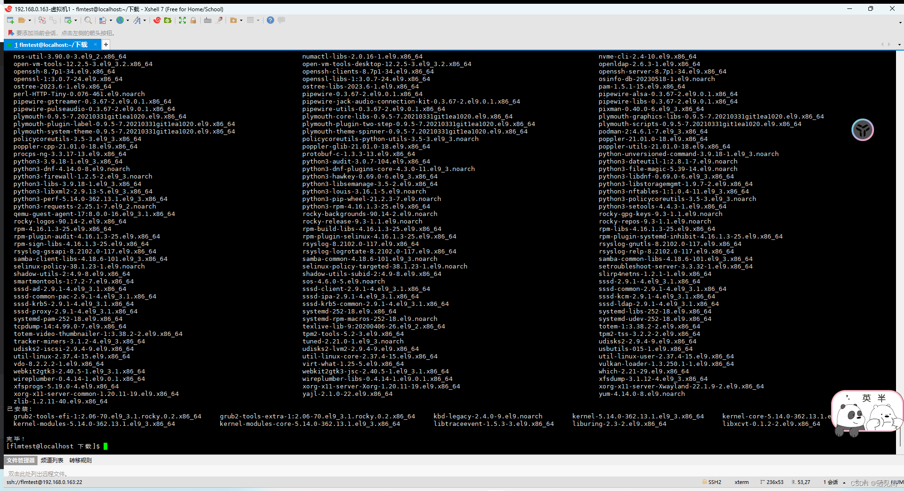Viewport: 904px width, 491px height.
Task: Launch Xftp file transfer from the toolbar
Action: [x=167, y=20]
